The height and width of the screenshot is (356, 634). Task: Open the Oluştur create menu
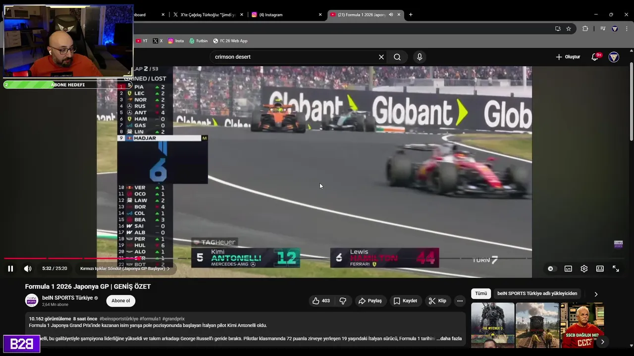[568, 57]
